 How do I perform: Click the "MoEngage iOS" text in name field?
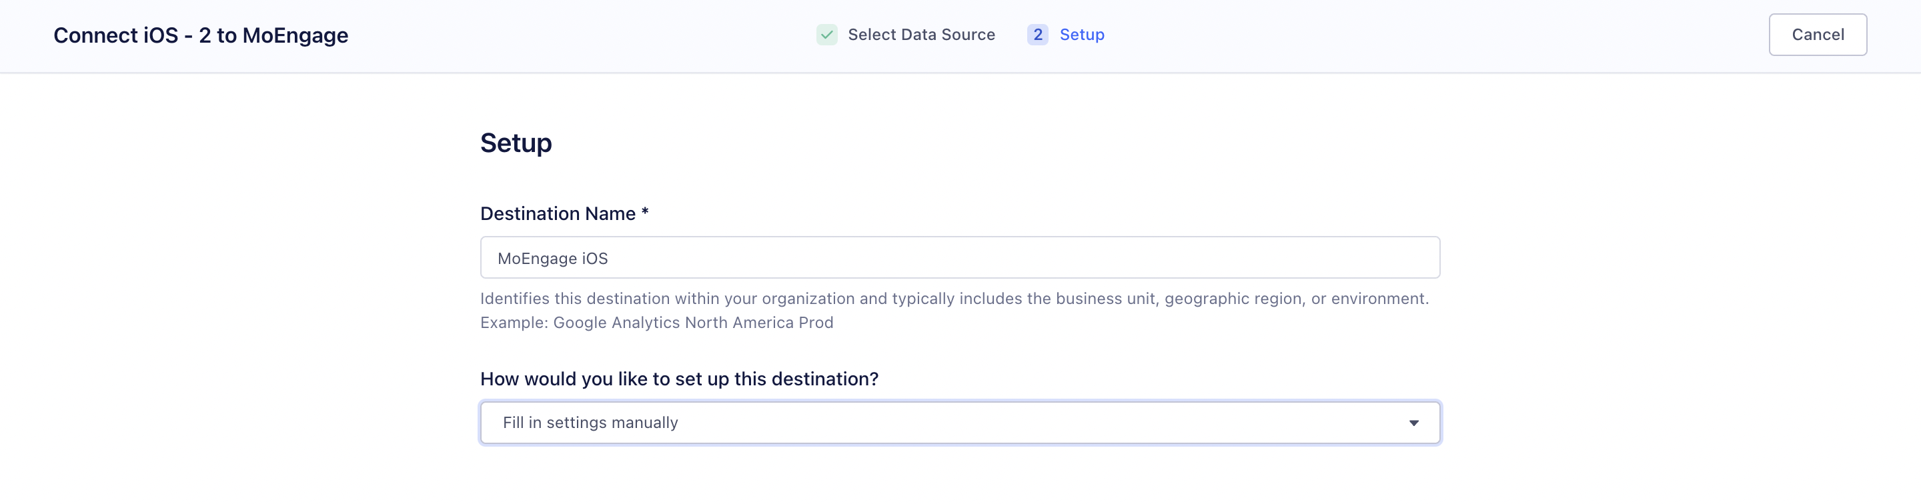pos(552,259)
